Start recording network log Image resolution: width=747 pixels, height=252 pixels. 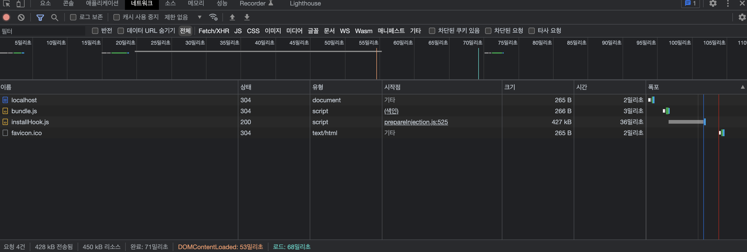pyautogui.click(x=6, y=17)
